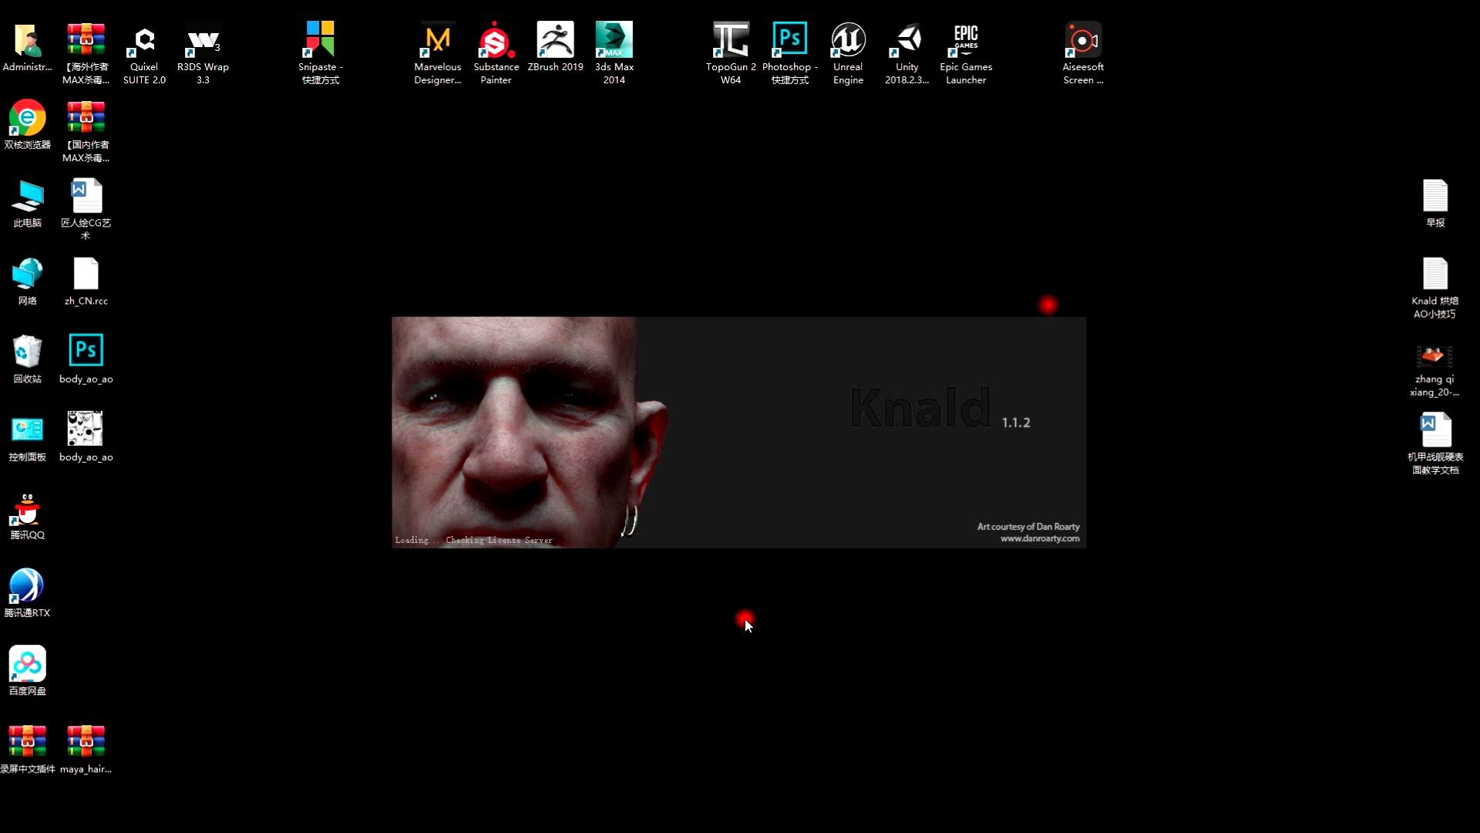Select the ZBrush 2019 shortcut

pos(555,41)
